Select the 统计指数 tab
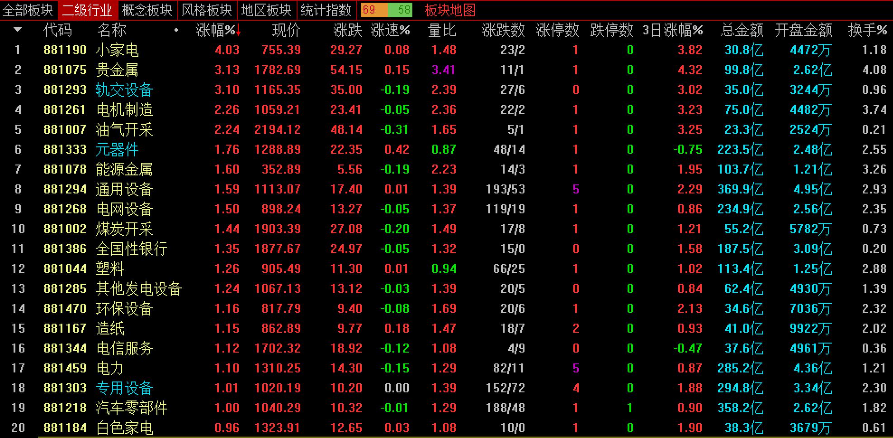This screenshot has height=438, width=893. [326, 10]
